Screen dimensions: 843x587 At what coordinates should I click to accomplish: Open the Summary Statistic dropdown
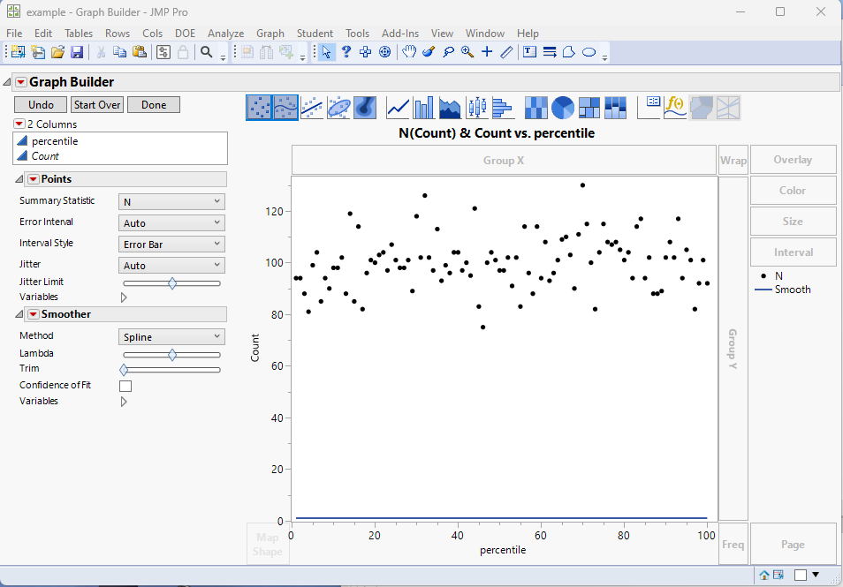pos(171,200)
